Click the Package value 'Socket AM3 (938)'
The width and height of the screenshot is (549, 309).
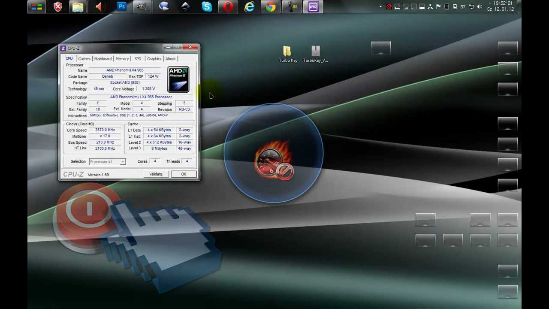125,82
